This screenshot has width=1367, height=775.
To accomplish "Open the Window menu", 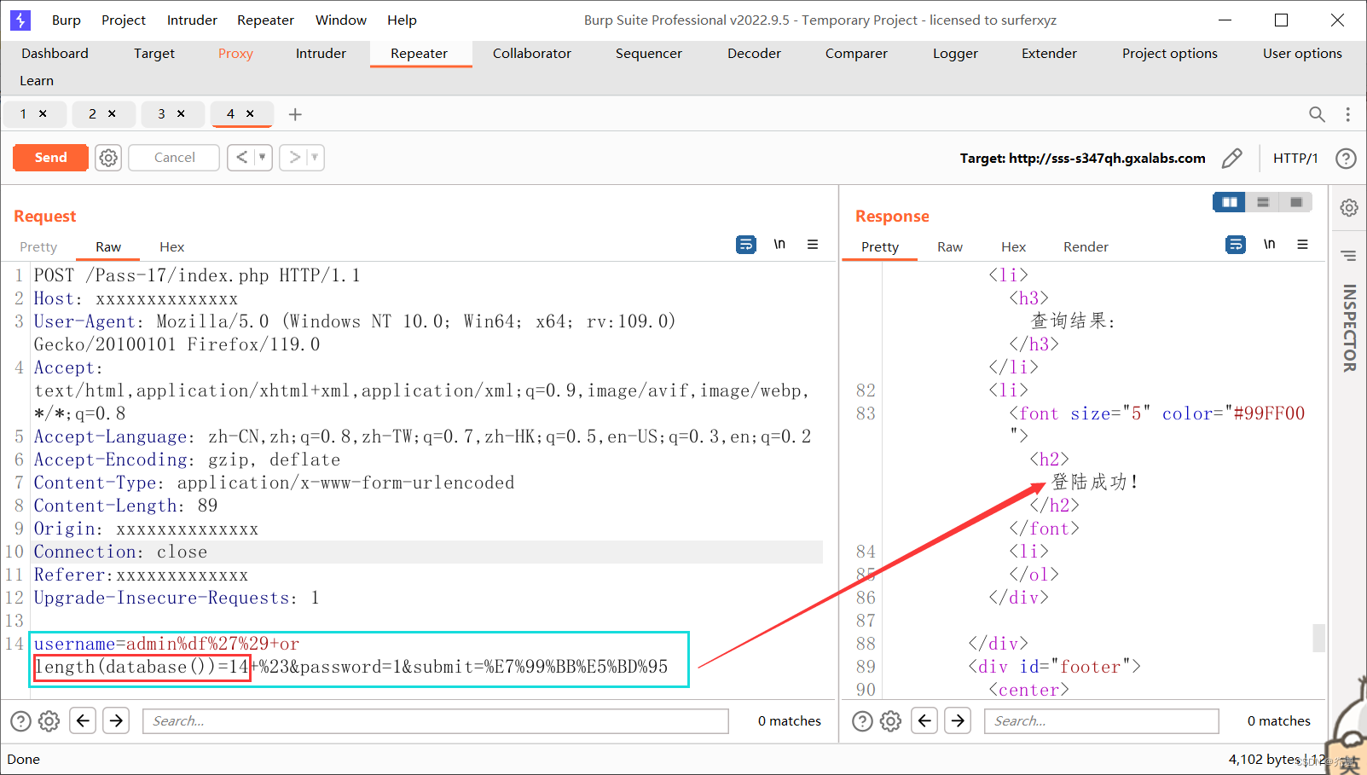I will coord(341,20).
